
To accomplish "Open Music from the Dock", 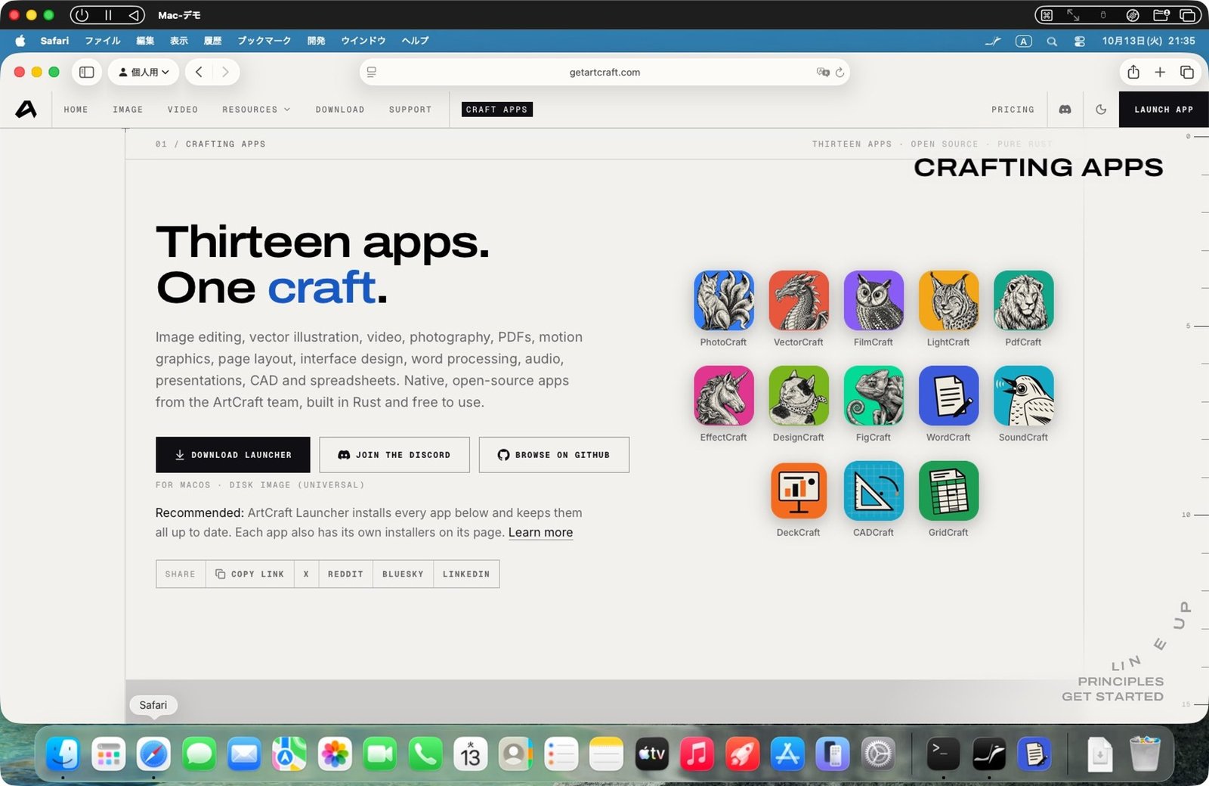I will 697,754.
